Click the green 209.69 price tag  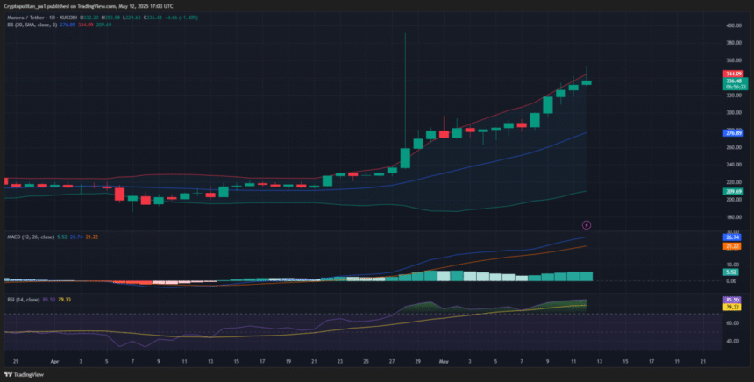tap(733, 191)
